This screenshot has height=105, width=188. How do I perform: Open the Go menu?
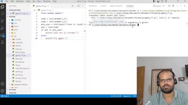34,1
